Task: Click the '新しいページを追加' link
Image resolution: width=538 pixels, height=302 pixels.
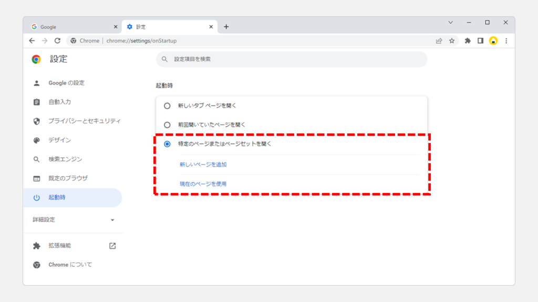Action: coord(203,165)
